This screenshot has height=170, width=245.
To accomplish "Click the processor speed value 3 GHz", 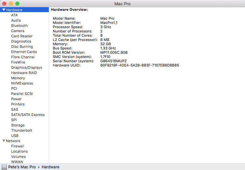I will 105,27.
